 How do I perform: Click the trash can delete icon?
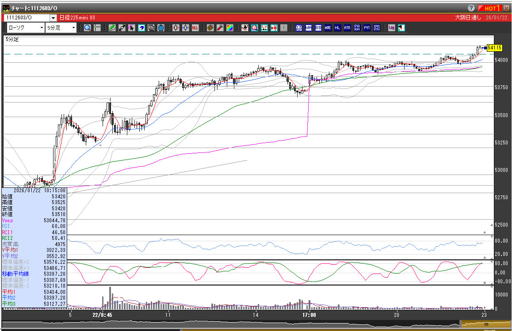click(160, 28)
